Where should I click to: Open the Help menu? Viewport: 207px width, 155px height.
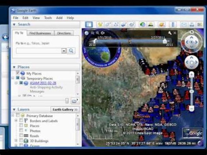point(70,18)
